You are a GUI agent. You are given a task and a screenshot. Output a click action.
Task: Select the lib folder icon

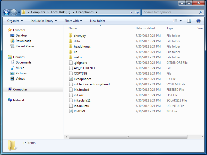pyautogui.click(x=71, y=52)
